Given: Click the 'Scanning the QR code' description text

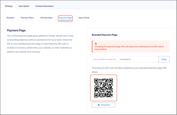Looking at the screenshot, I should click(x=129, y=70).
